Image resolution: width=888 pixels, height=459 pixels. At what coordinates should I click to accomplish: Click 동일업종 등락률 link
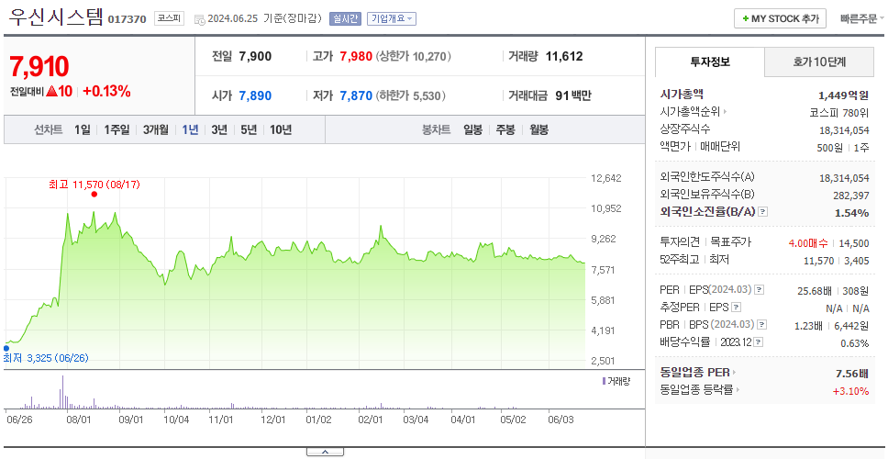pos(696,390)
